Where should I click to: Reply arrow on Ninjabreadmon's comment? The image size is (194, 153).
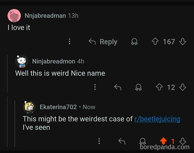point(118,87)
